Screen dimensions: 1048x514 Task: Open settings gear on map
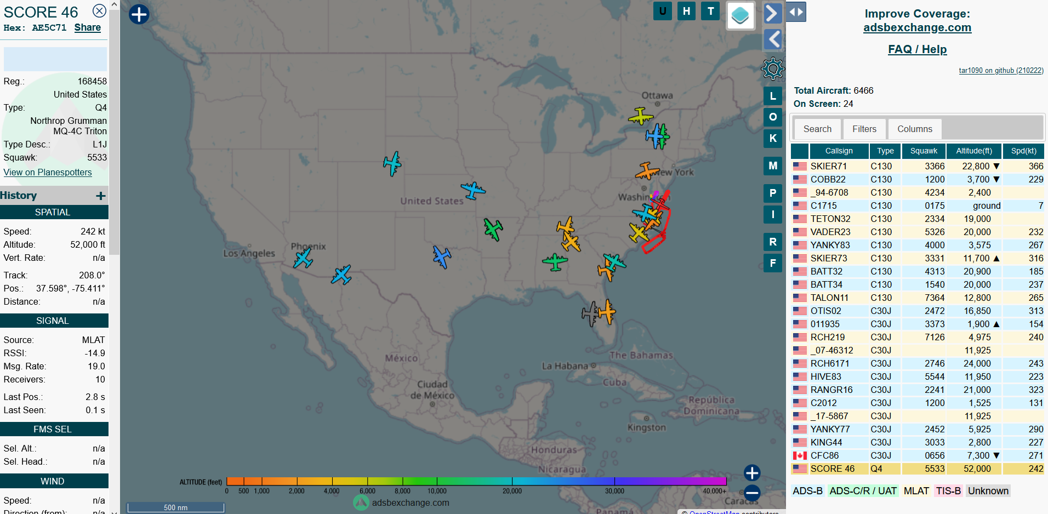pos(773,68)
